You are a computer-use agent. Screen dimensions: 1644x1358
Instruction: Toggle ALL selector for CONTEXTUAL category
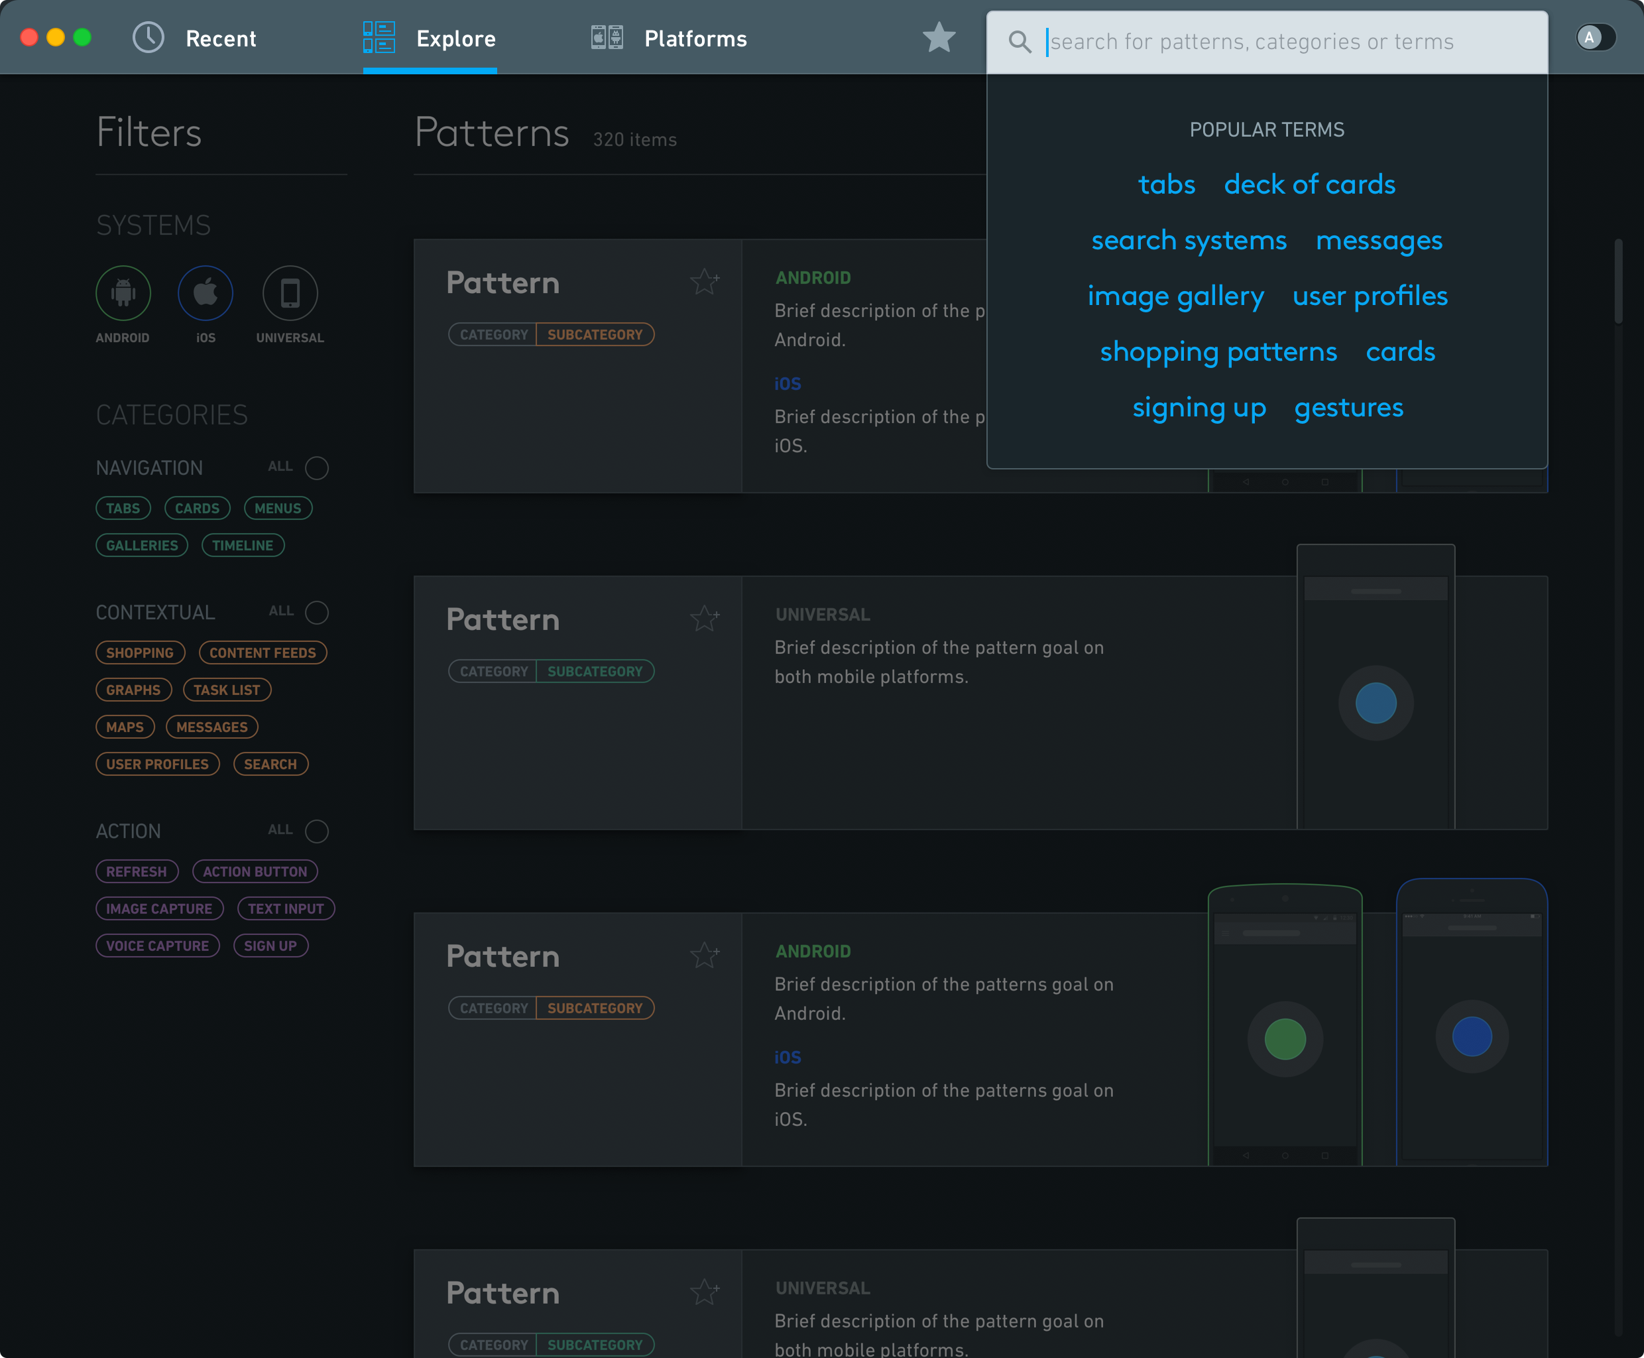(x=318, y=611)
